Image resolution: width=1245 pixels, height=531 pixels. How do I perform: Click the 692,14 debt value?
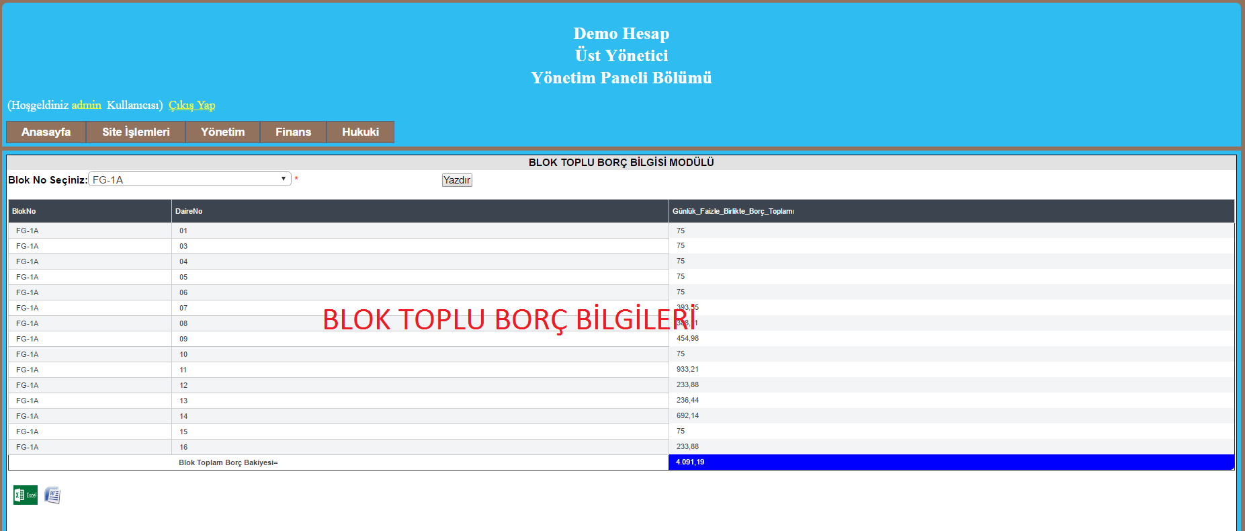(687, 415)
